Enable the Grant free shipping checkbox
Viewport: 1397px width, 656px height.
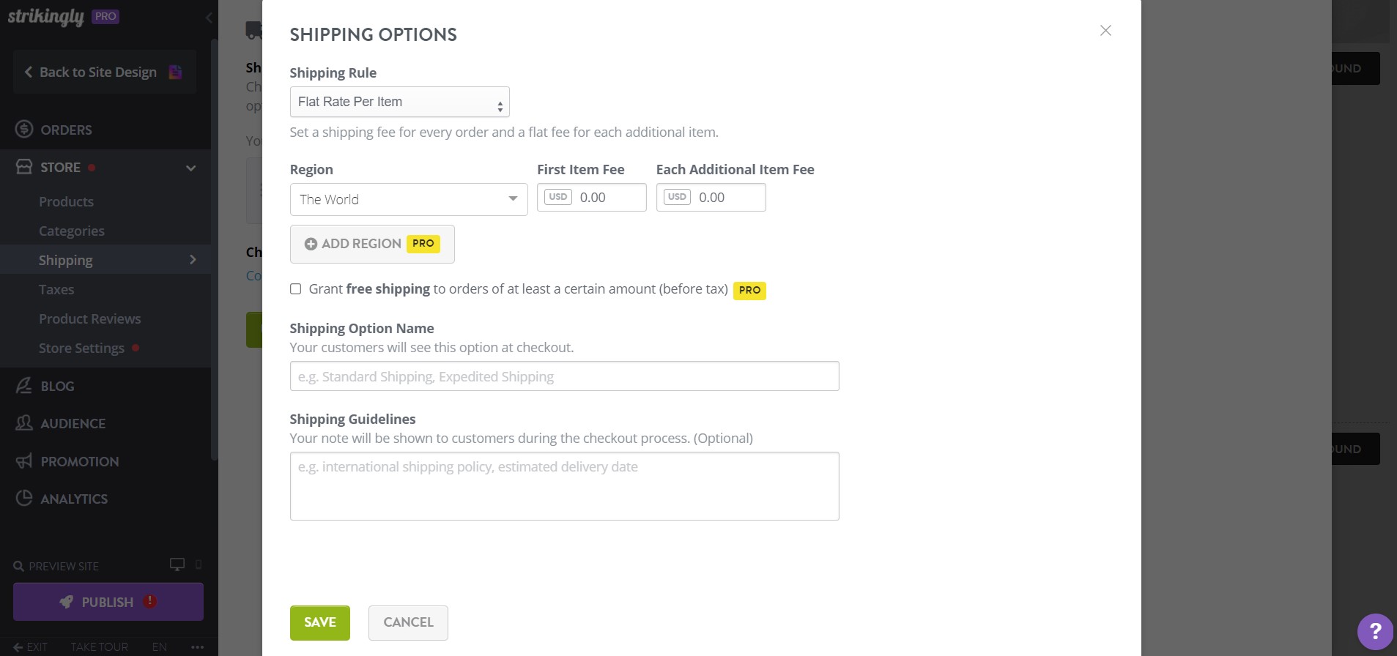(x=295, y=288)
